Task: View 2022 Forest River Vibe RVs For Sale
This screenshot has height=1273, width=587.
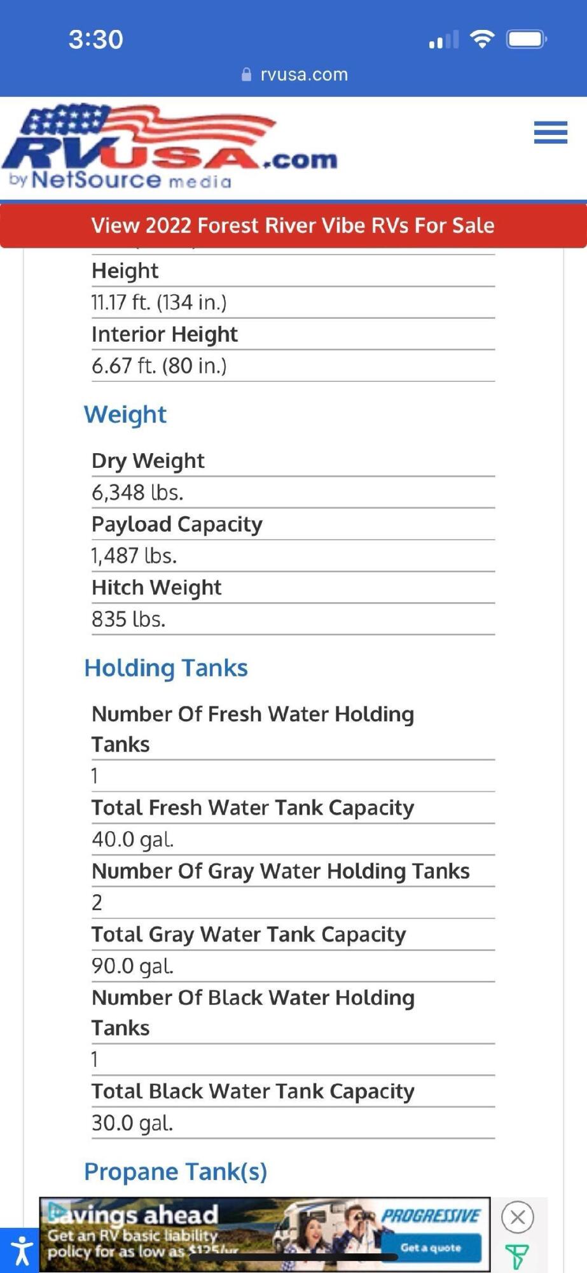Action: 293,225
